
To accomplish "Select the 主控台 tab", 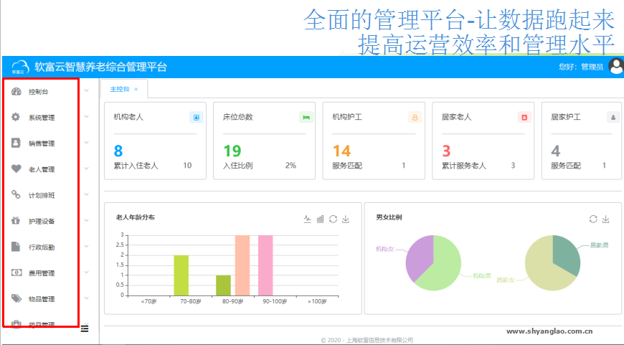I will (119, 89).
